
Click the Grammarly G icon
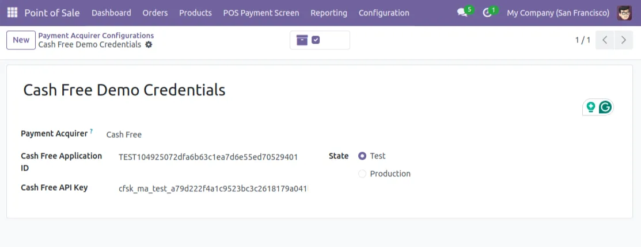point(605,107)
